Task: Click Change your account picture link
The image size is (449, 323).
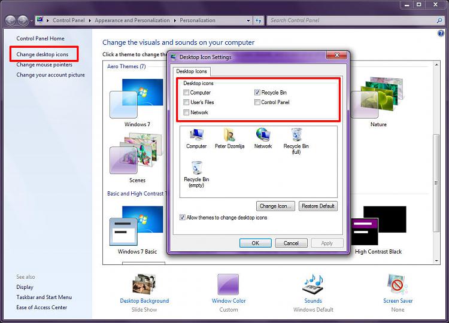Action: (x=50, y=75)
